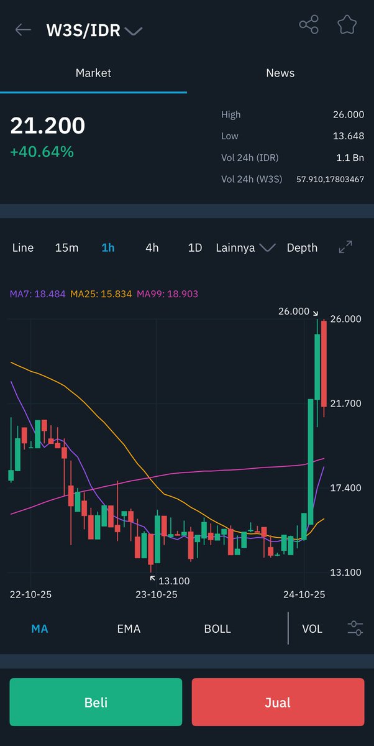Toggle the VOL indicator
The image size is (374, 746).
312,629
